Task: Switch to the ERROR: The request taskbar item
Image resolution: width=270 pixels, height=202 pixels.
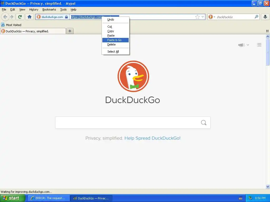Action: tap(49, 198)
